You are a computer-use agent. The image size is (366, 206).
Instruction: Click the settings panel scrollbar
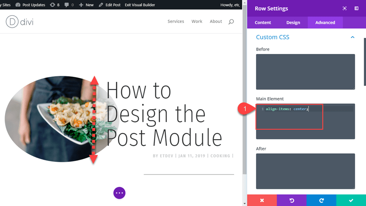click(365, 62)
